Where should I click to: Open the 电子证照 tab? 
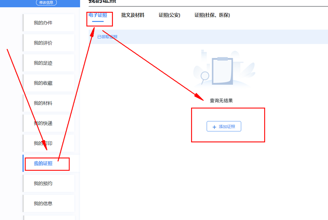click(x=98, y=15)
